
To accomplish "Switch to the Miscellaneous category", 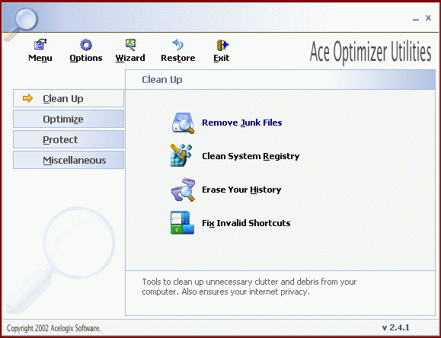I will pos(69,160).
